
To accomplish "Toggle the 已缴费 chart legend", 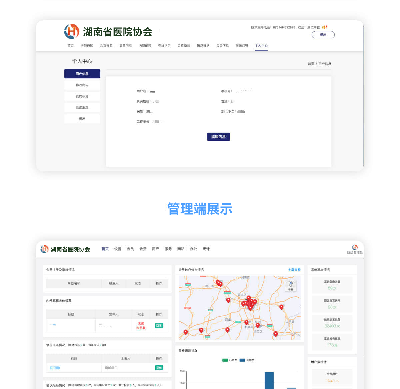I will click(230, 360).
